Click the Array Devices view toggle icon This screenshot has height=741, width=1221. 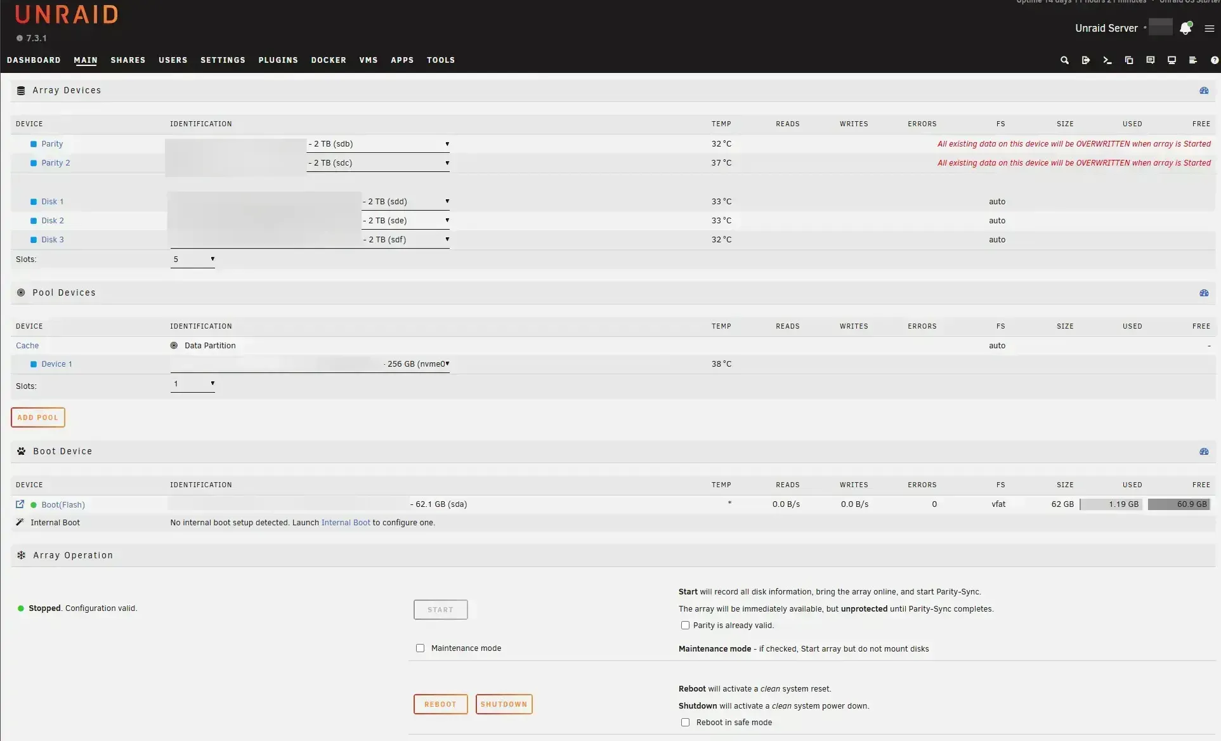[x=1204, y=91]
